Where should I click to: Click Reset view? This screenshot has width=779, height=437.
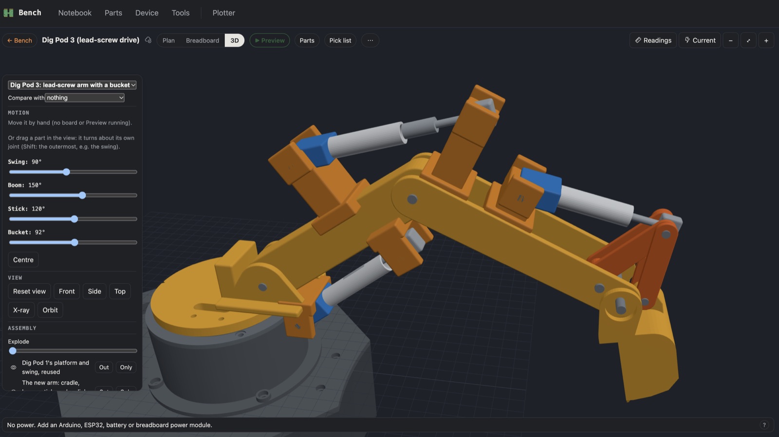click(29, 291)
